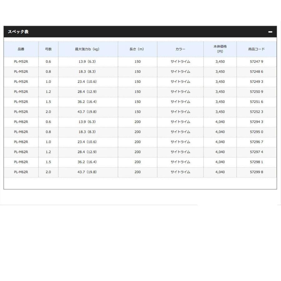This screenshot has height=281, width=281.
Task: Click the 商品コード column header
Action: pyautogui.click(x=256, y=49)
